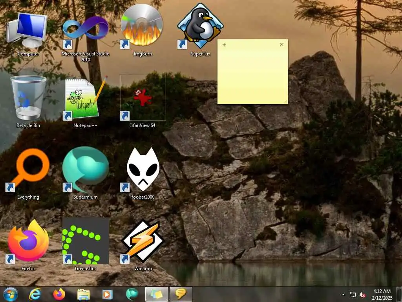
Task: Select the ImgBurn disc icon
Action: point(141,26)
